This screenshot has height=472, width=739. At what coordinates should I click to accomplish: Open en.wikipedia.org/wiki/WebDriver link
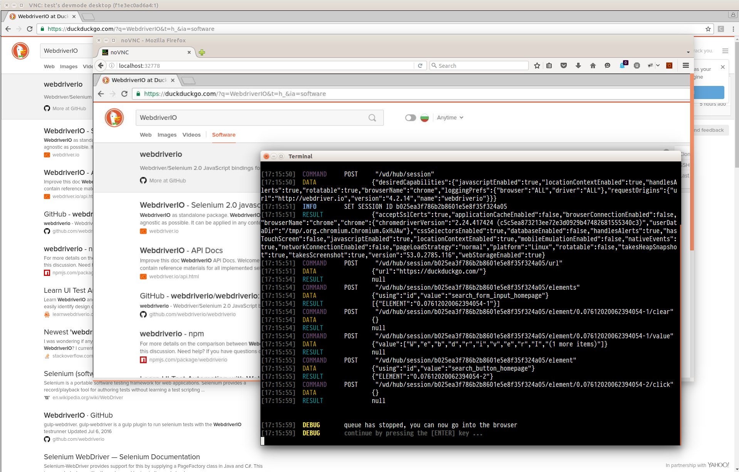[88, 398]
